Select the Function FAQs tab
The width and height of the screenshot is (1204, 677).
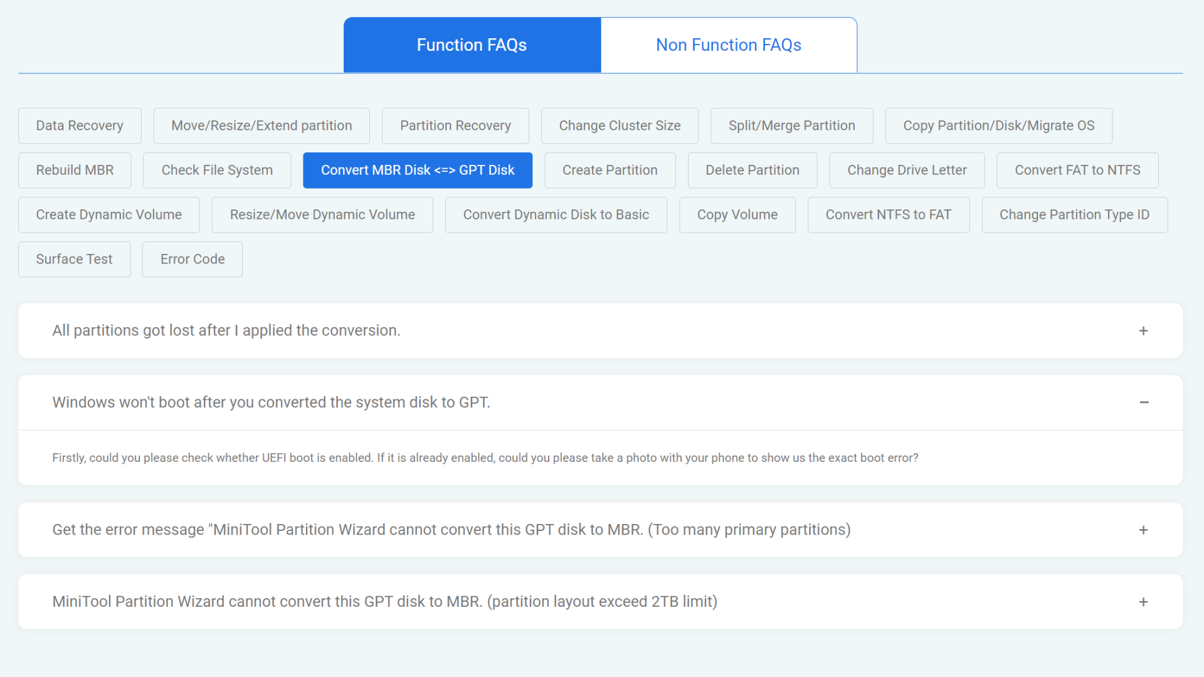click(472, 45)
